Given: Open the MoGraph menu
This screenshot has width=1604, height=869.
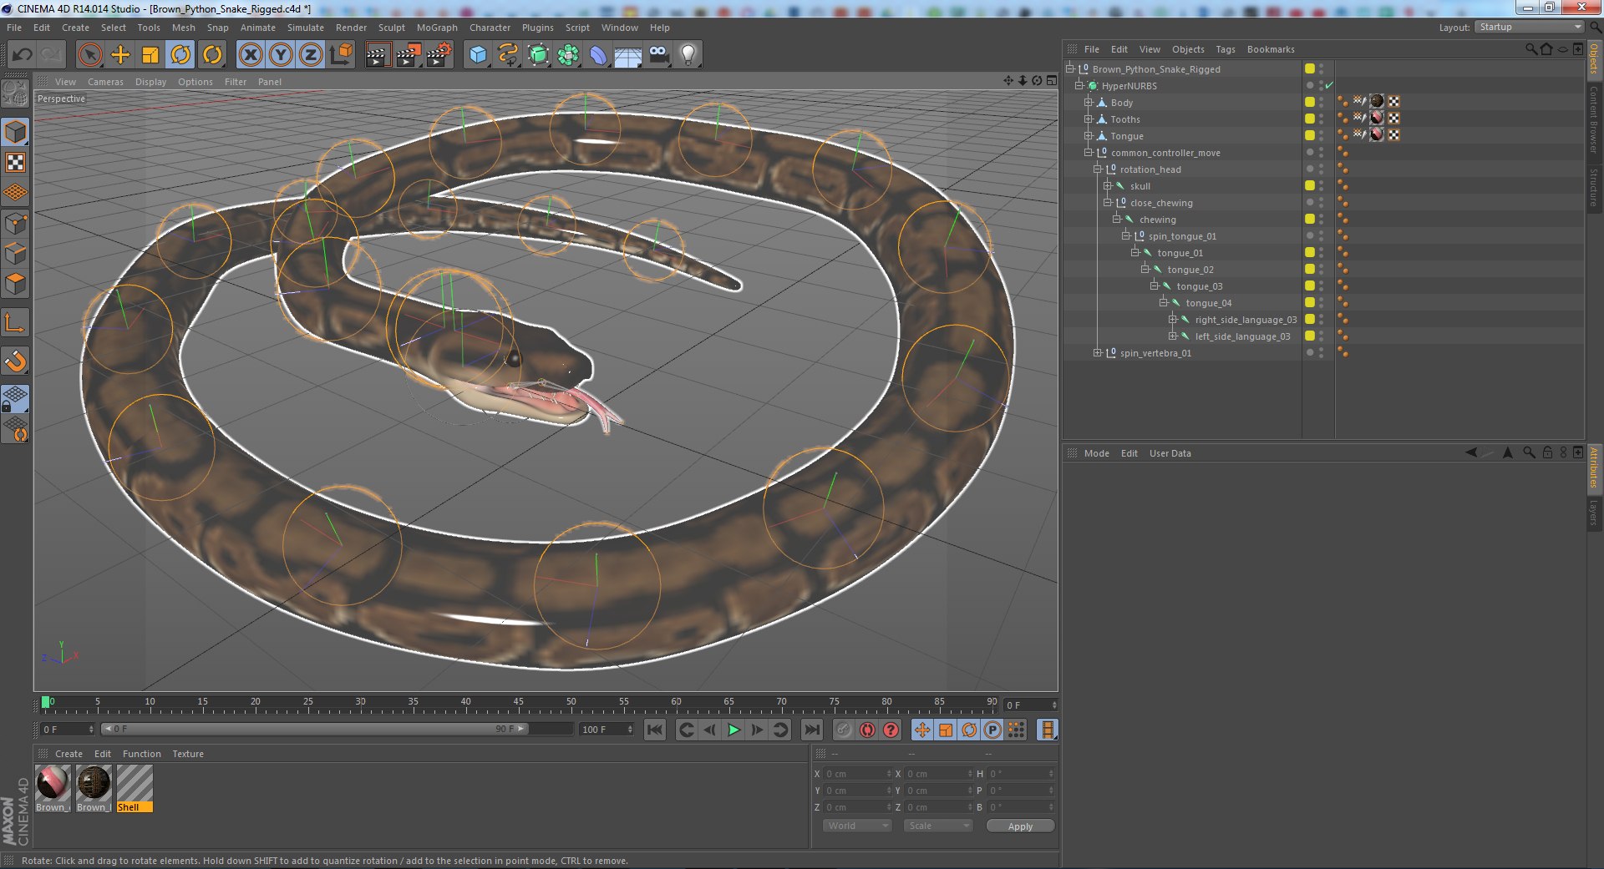Looking at the screenshot, I should pyautogui.click(x=437, y=28).
